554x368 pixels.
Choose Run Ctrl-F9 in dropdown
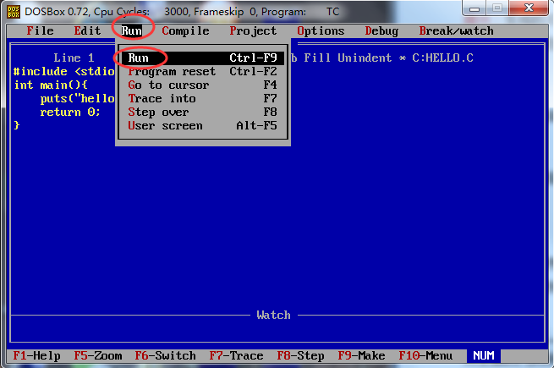click(x=202, y=58)
